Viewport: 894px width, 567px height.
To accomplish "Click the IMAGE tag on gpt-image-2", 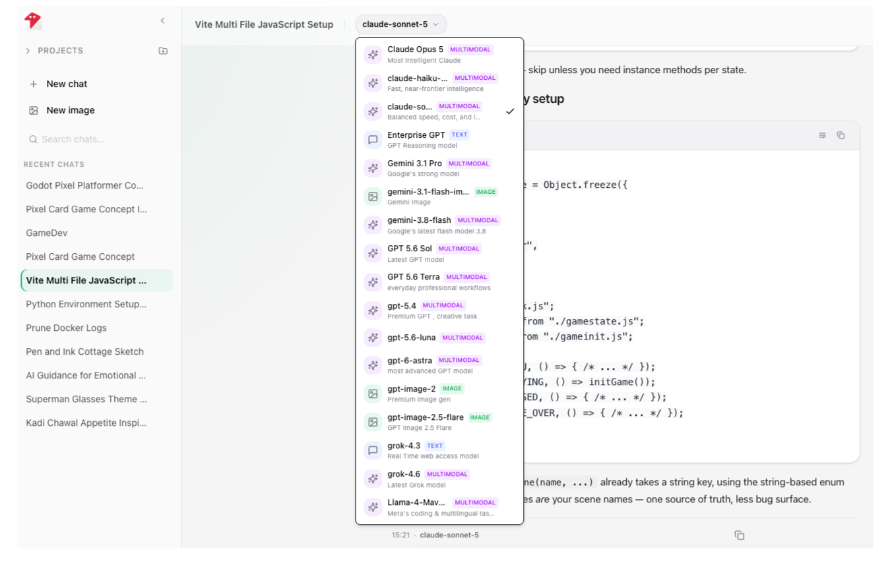I will (x=452, y=388).
